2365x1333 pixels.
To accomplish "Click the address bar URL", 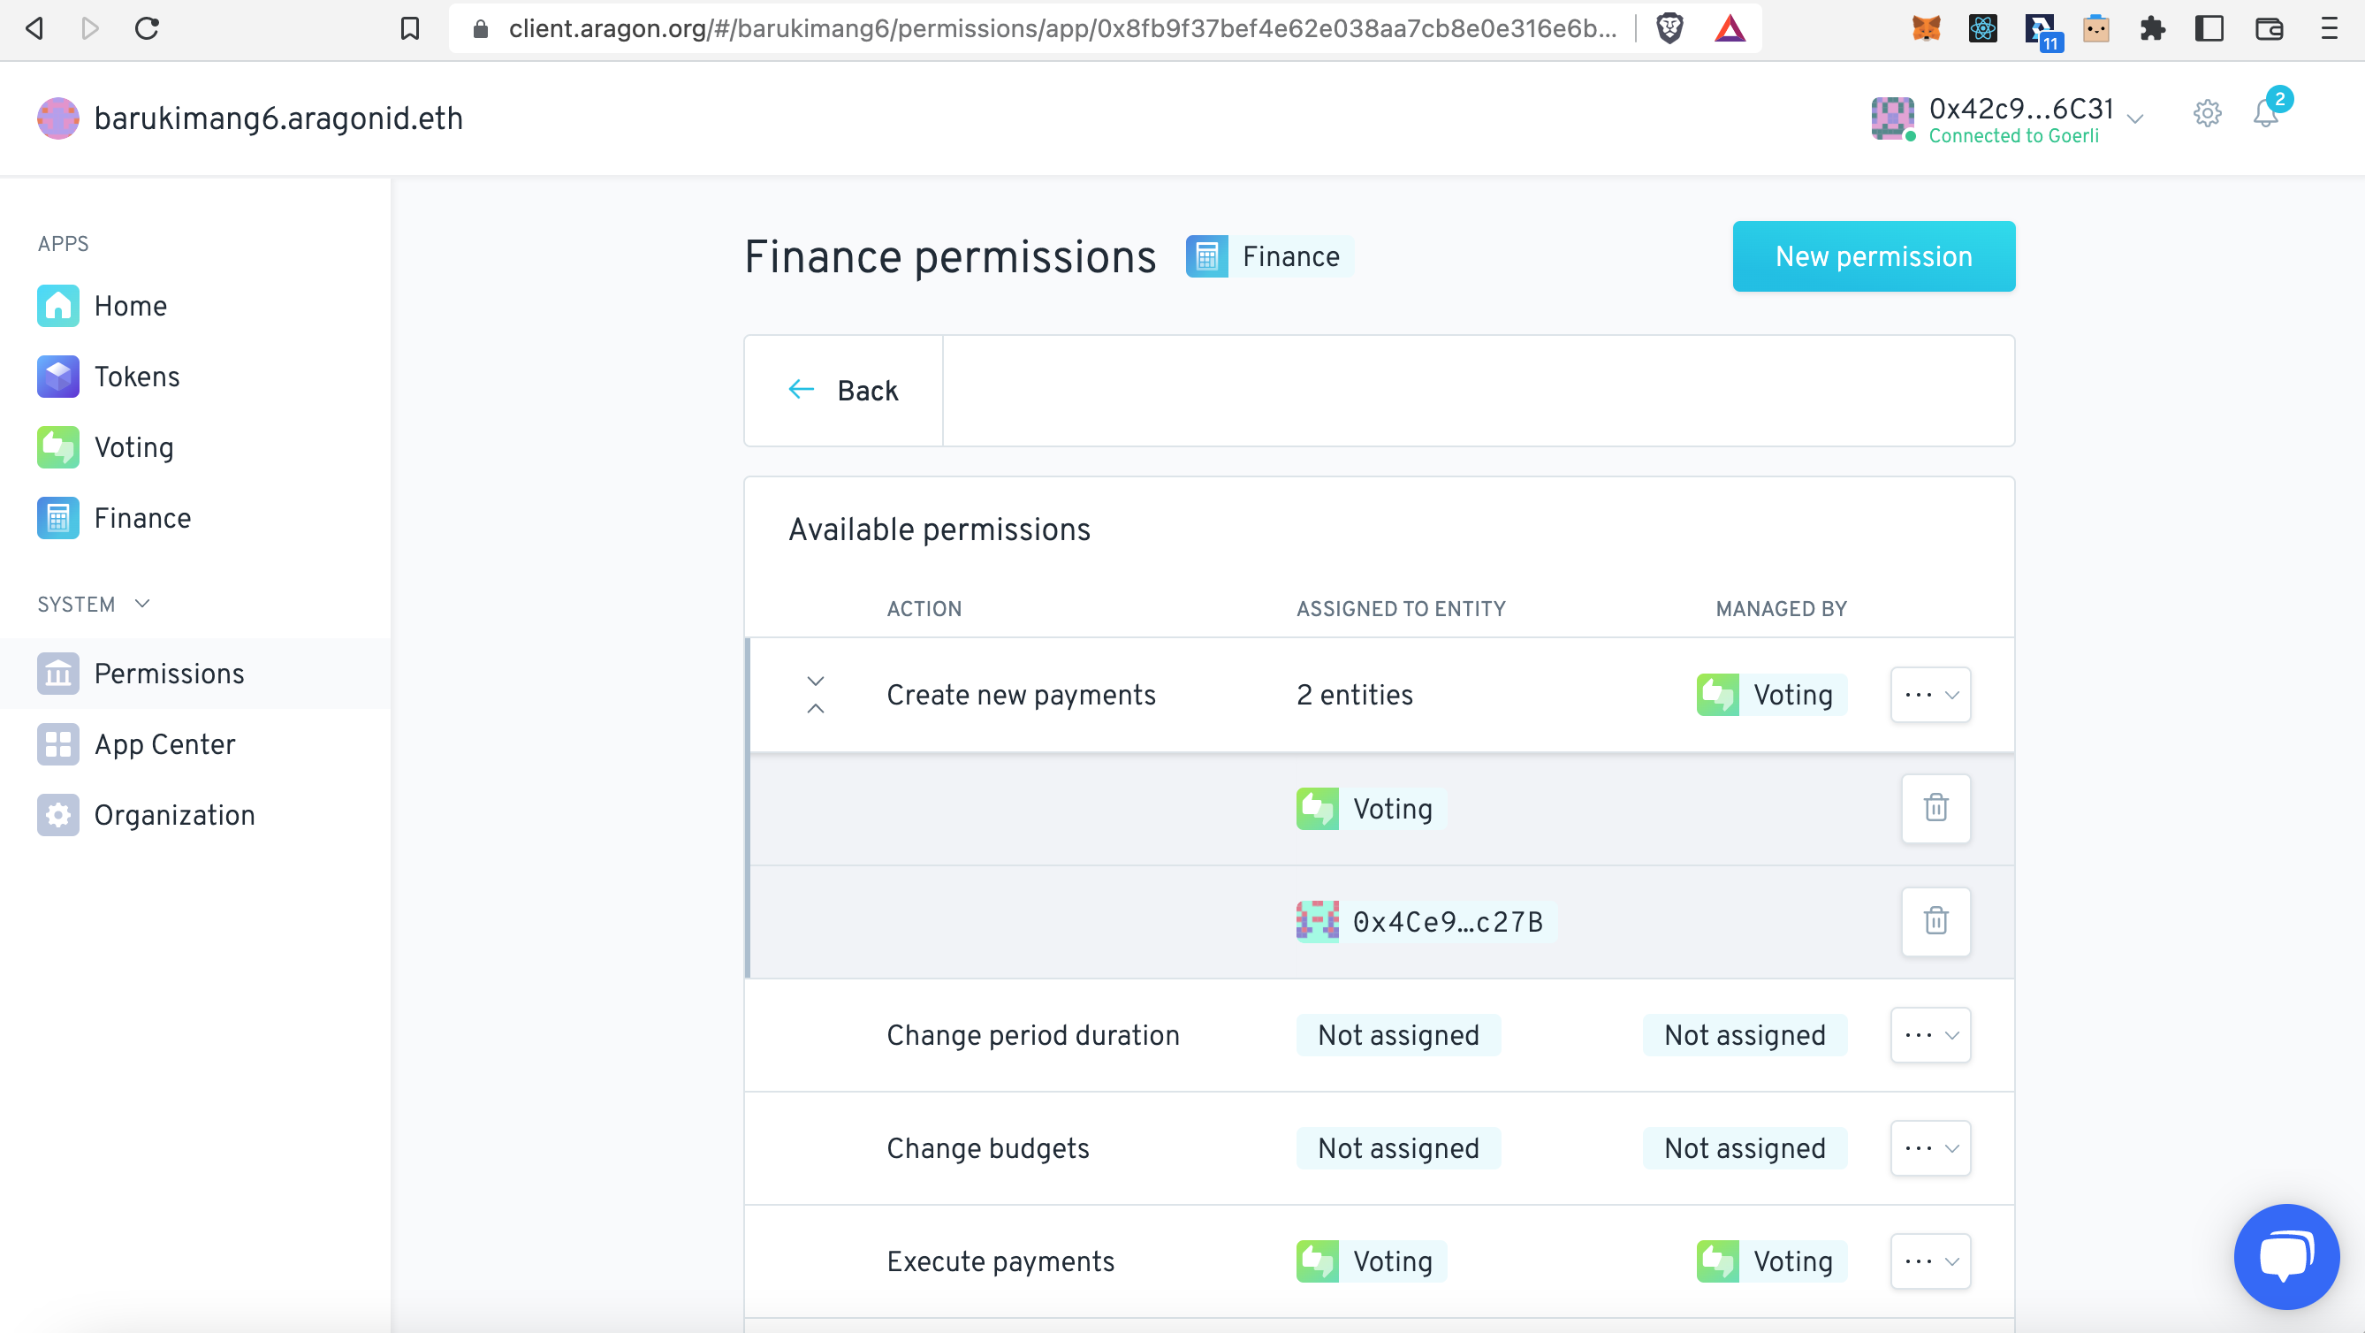I will (x=1062, y=28).
